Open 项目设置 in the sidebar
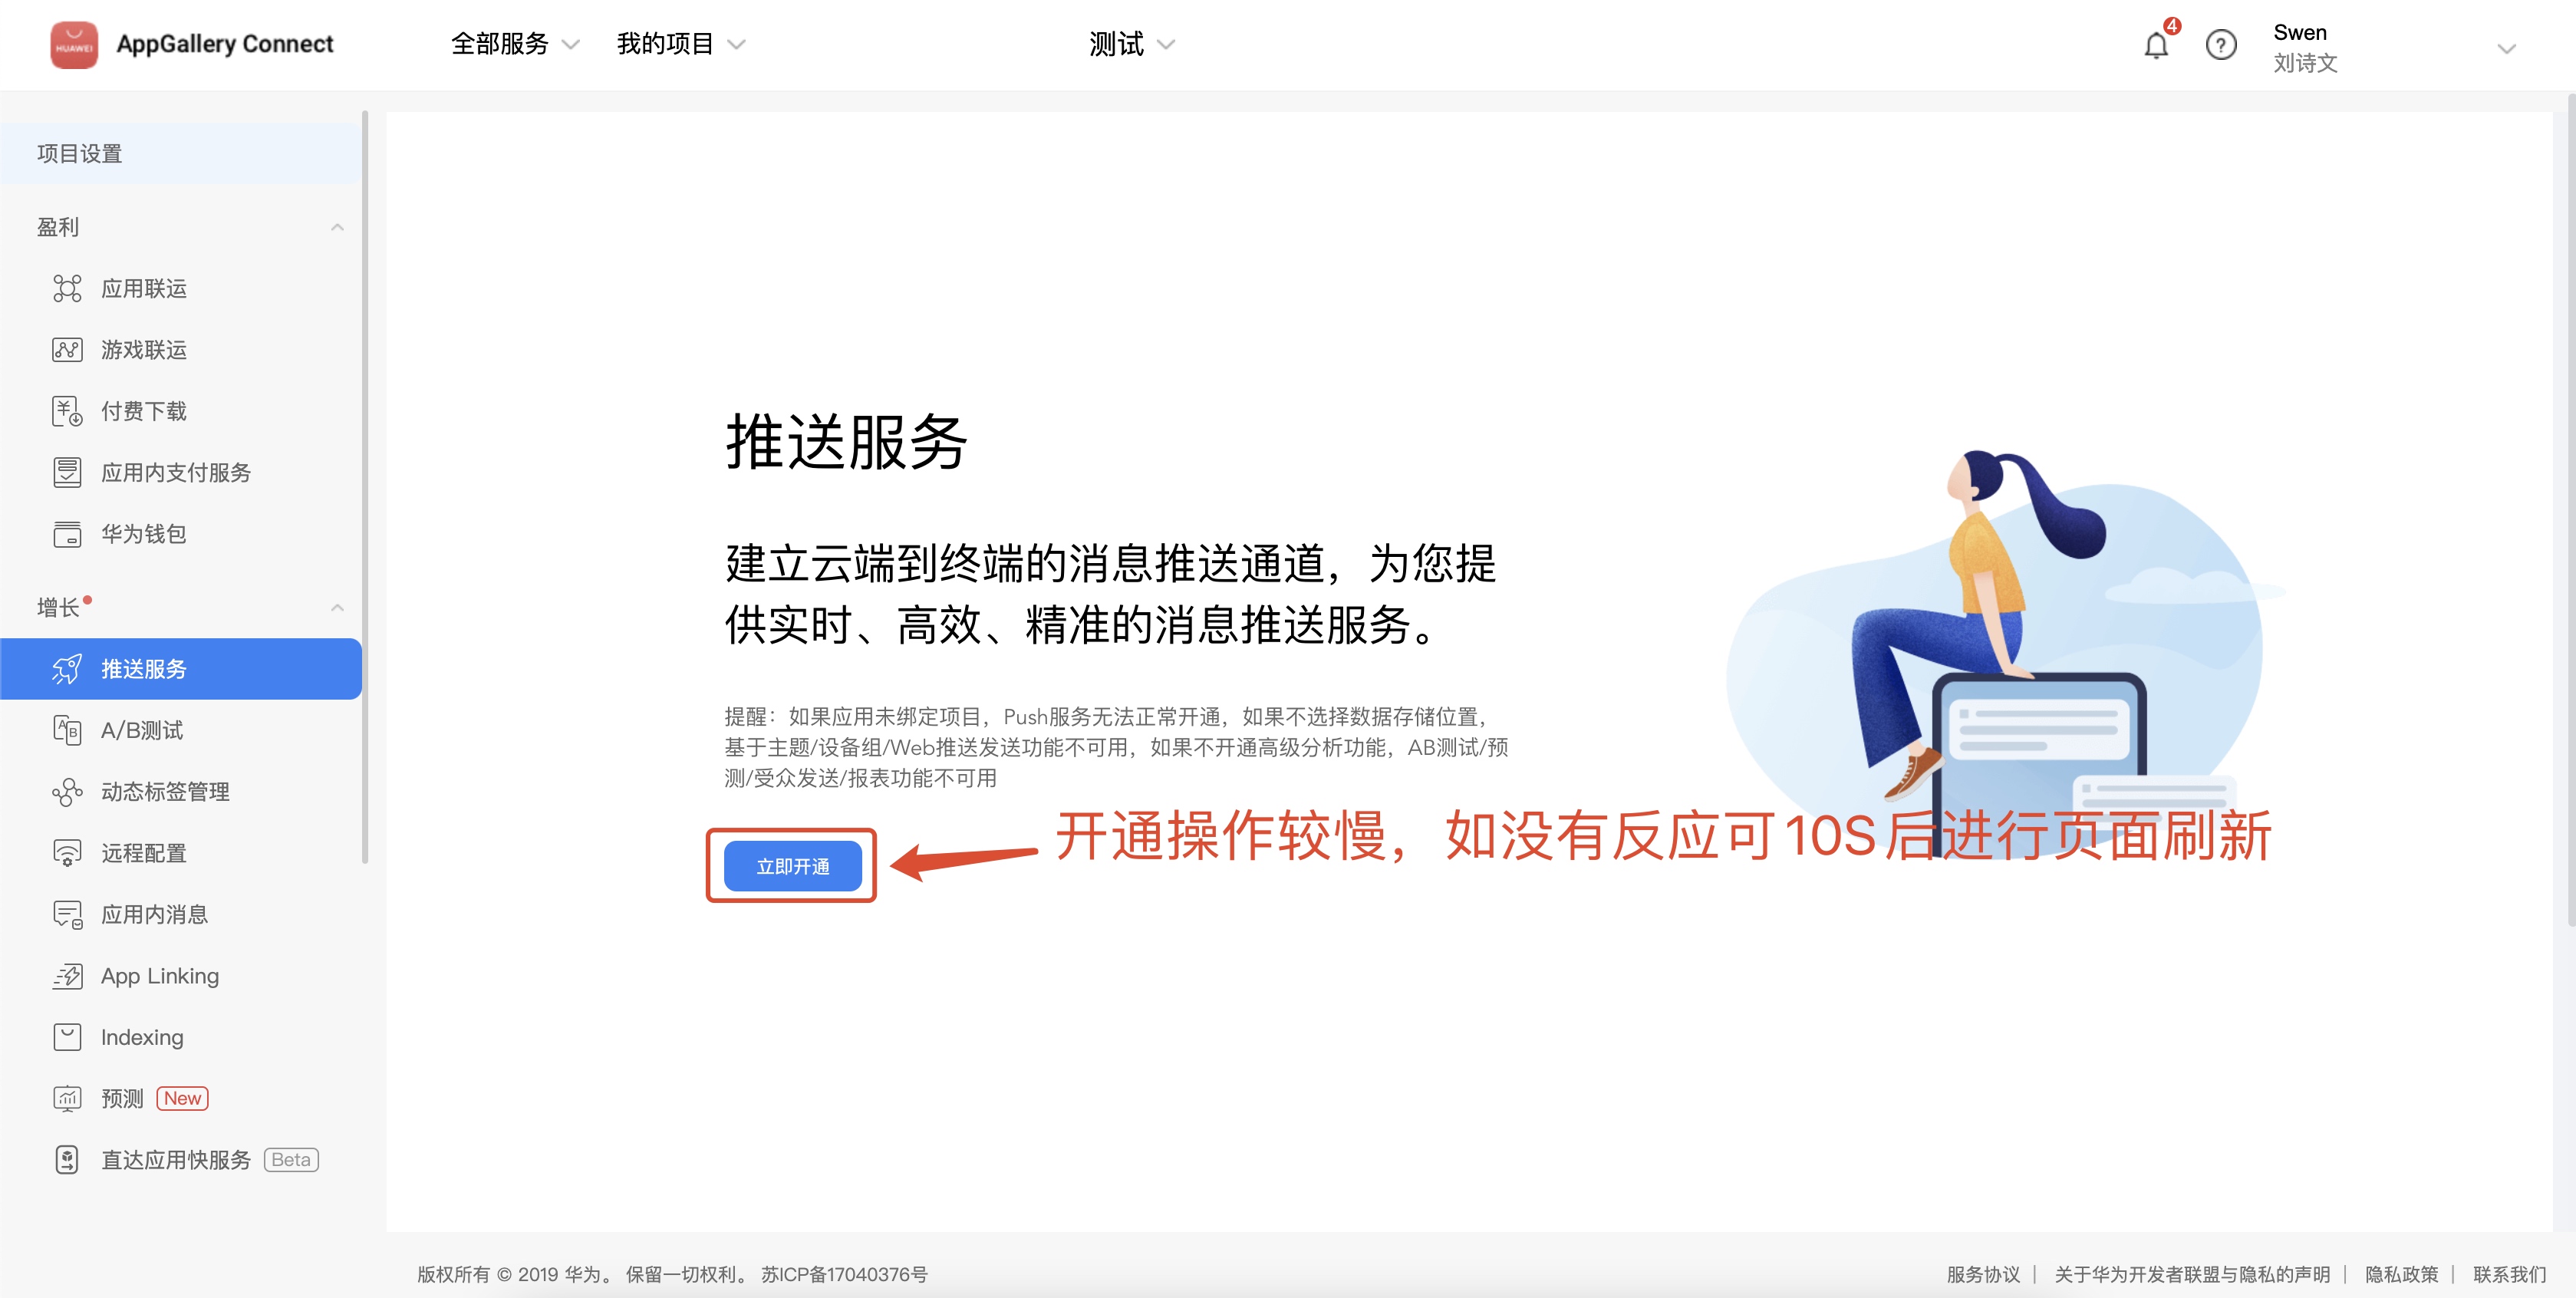The width and height of the screenshot is (2576, 1298). pos(181,154)
